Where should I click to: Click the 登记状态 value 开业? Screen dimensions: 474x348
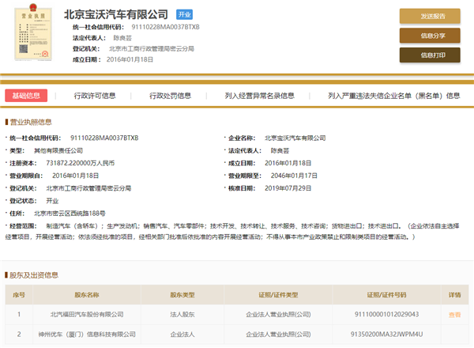[52, 201]
